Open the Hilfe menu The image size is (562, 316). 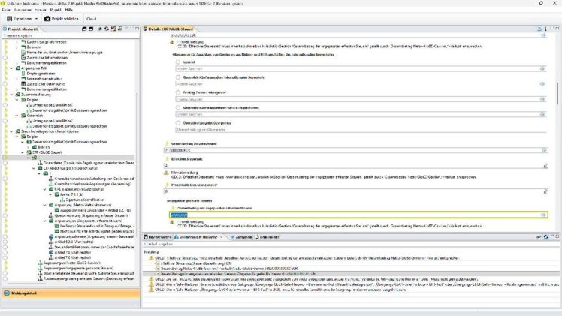(x=69, y=10)
